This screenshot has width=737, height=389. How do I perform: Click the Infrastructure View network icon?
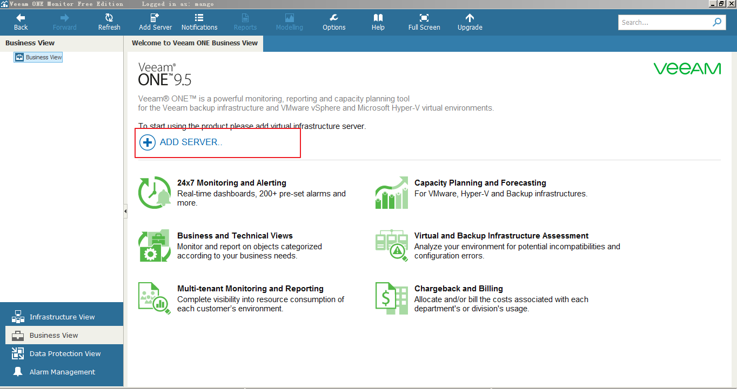click(18, 317)
